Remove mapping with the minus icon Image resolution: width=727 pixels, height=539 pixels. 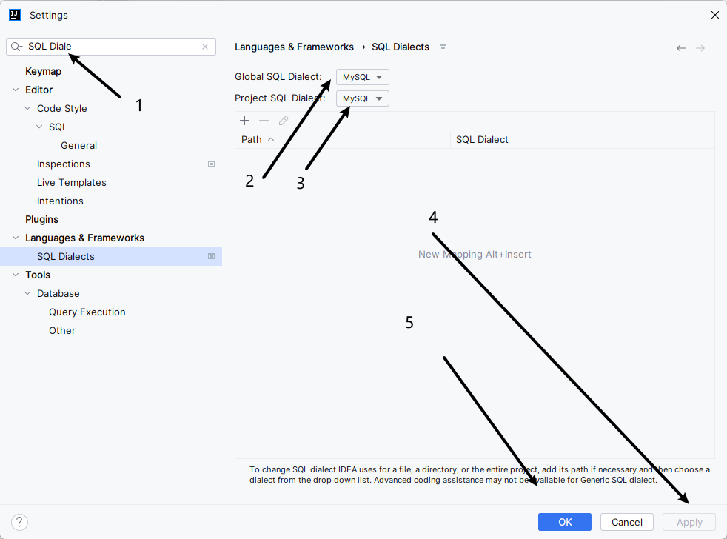pyautogui.click(x=264, y=121)
